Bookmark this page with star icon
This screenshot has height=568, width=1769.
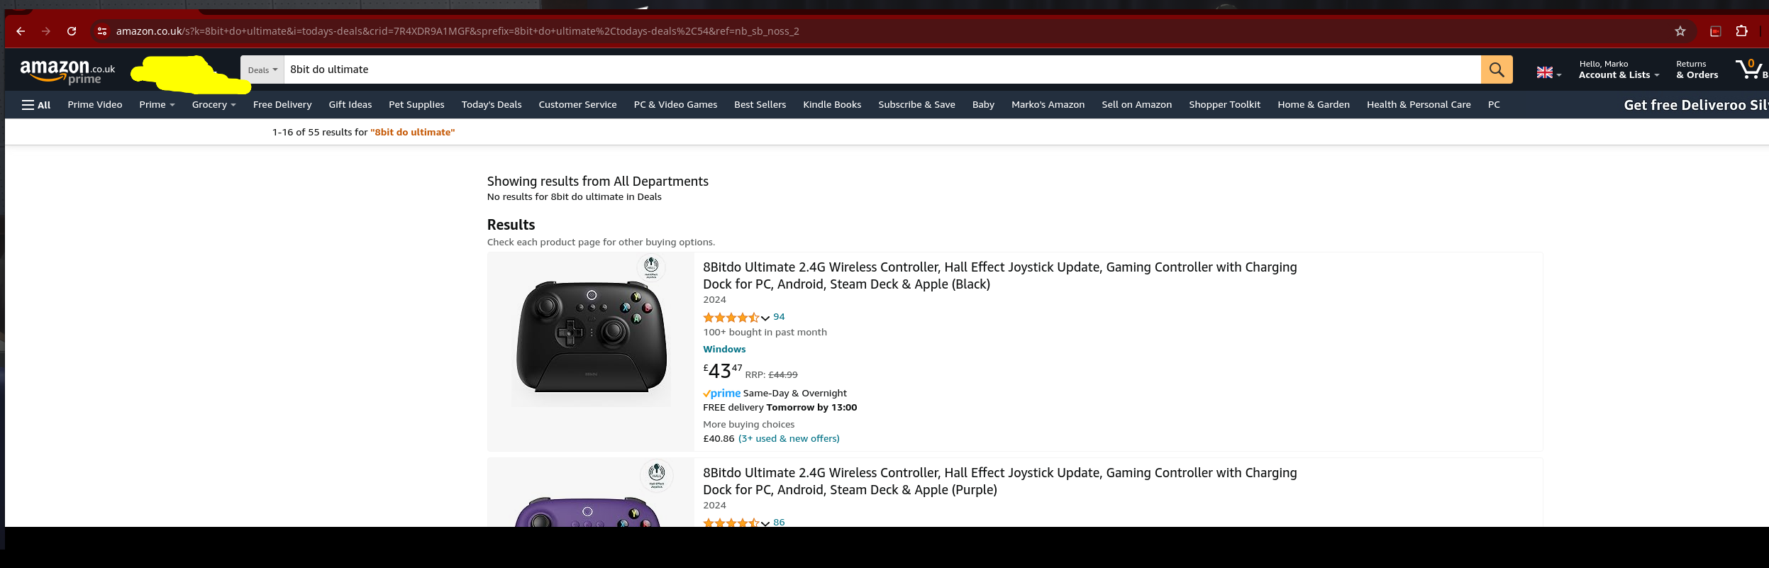click(1680, 31)
